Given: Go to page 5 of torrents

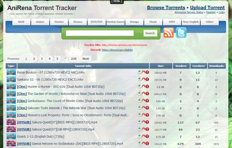Looking at the screenshot, I should (x=57, y=59).
